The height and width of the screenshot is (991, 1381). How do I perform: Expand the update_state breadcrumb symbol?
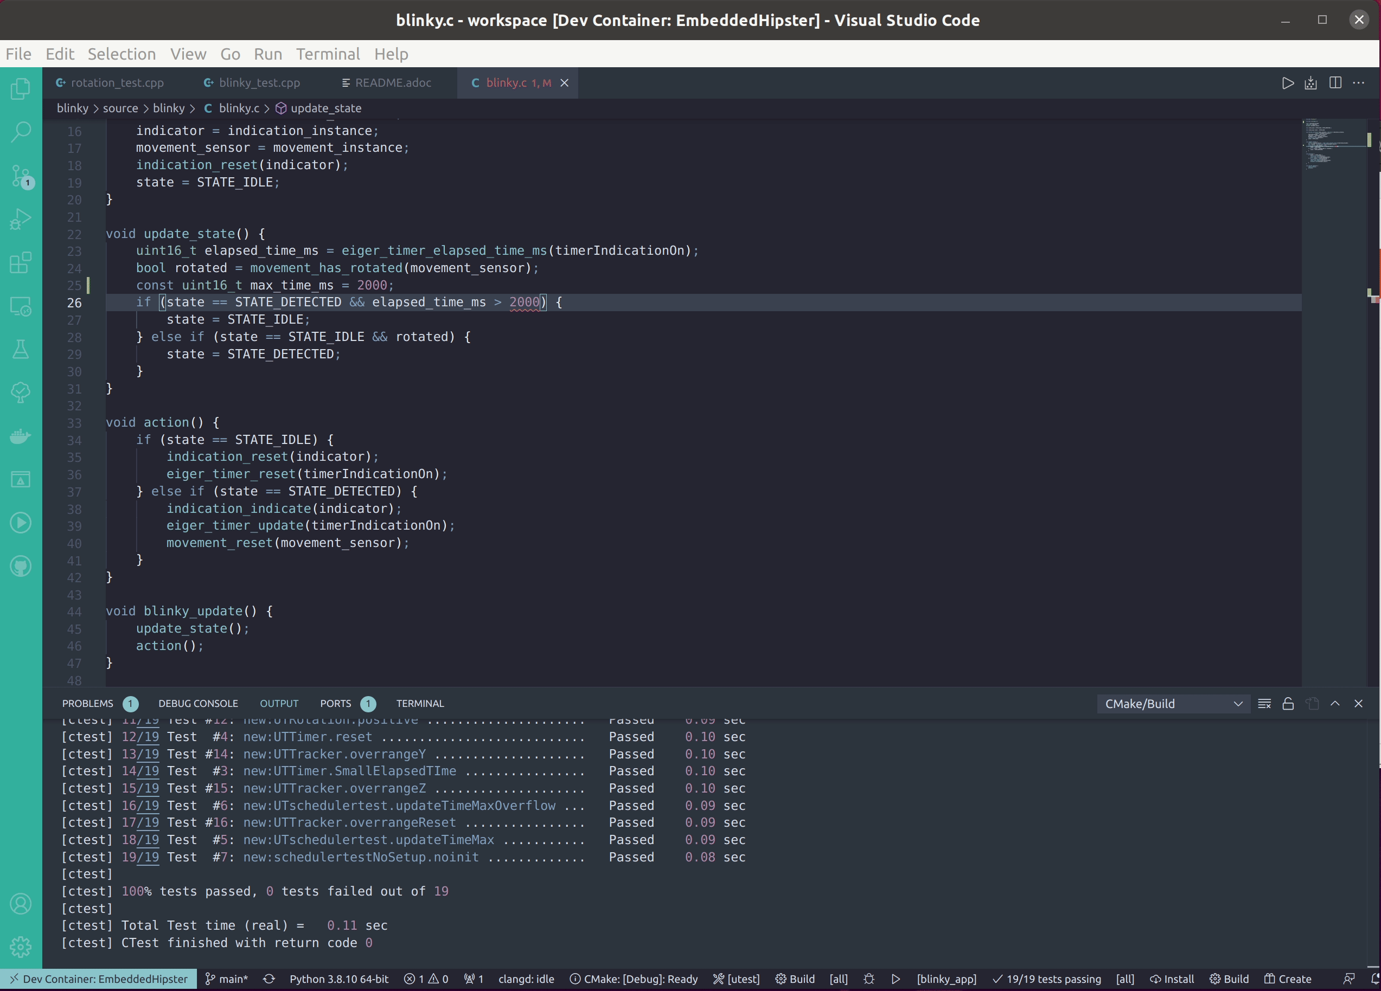(325, 108)
